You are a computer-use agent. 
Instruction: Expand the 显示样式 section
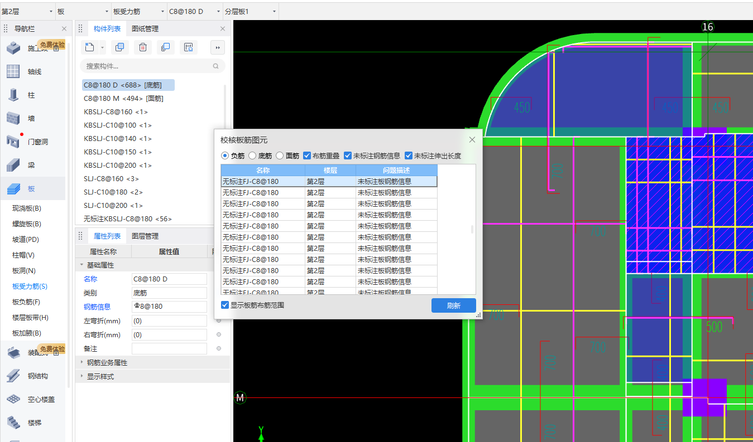pos(82,376)
